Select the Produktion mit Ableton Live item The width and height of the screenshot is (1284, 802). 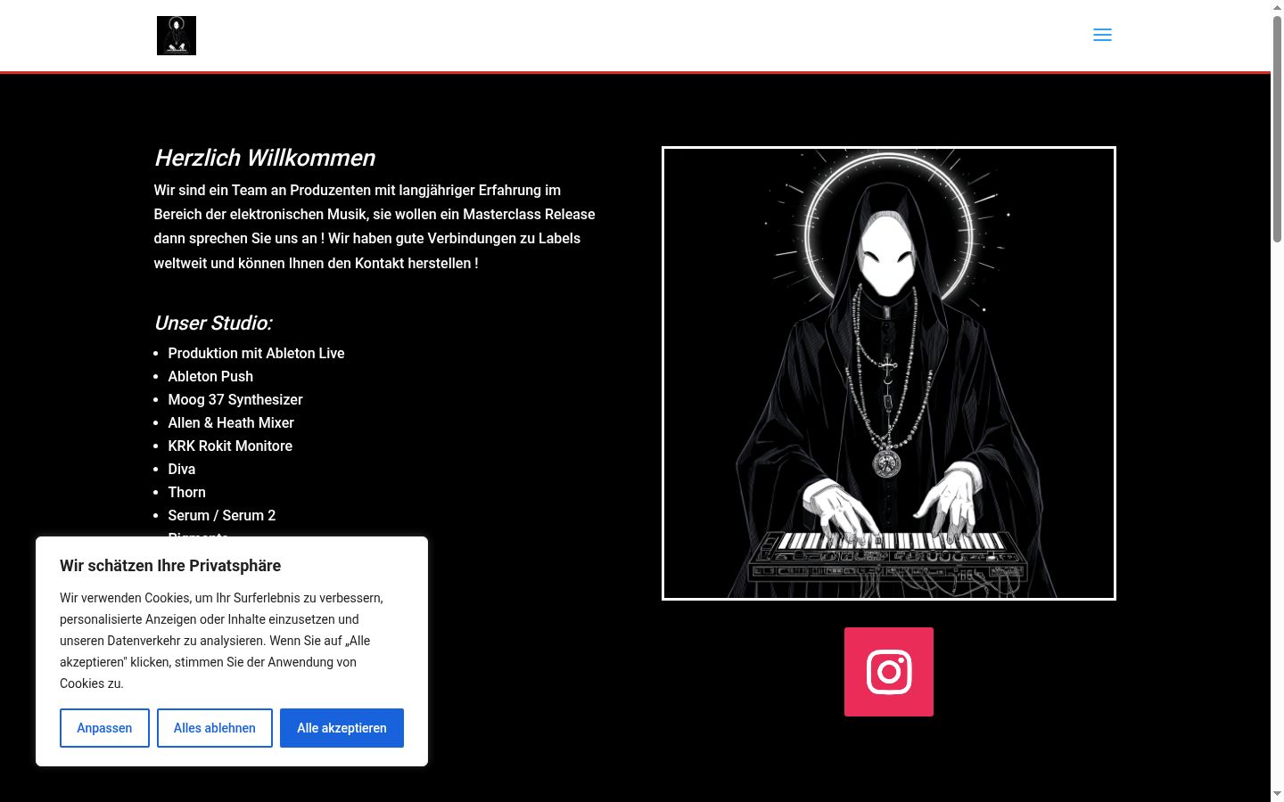(256, 353)
